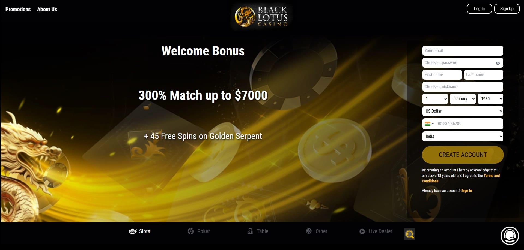
Task: Open the Live Dealer category
Action: pyautogui.click(x=376, y=231)
